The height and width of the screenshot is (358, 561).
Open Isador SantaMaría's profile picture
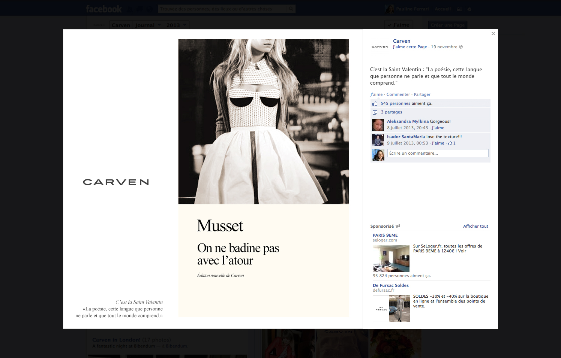[x=378, y=140]
